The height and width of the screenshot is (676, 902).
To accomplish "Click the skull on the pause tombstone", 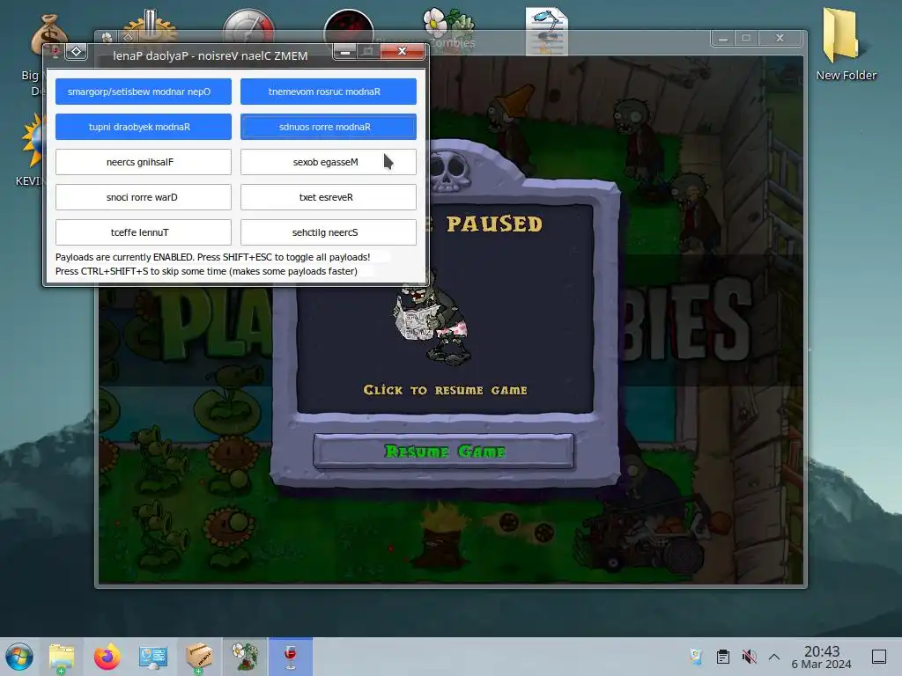I will coord(450,170).
